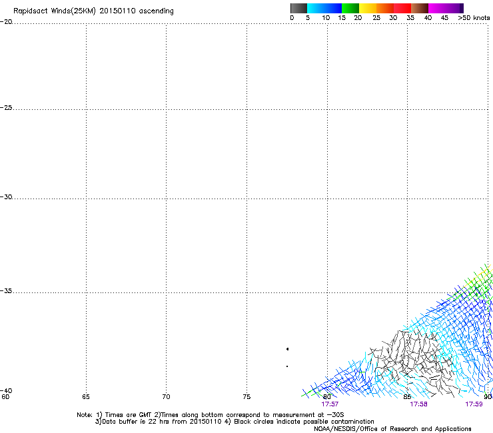Click the '-30' latitude axis label
The width and height of the screenshot is (493, 433).
pyautogui.click(x=6, y=197)
